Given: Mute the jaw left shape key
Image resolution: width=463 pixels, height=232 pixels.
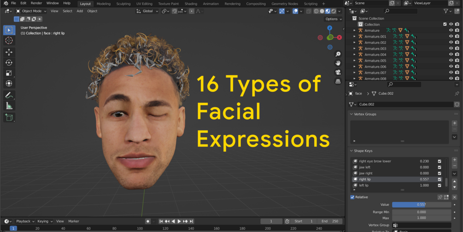Looking at the screenshot, I should click(x=440, y=167).
